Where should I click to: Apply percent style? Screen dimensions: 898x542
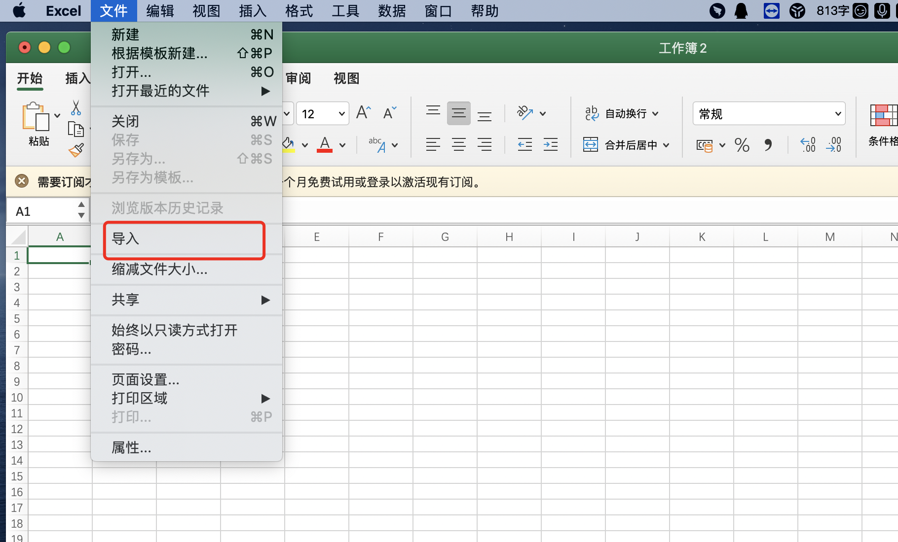click(742, 145)
